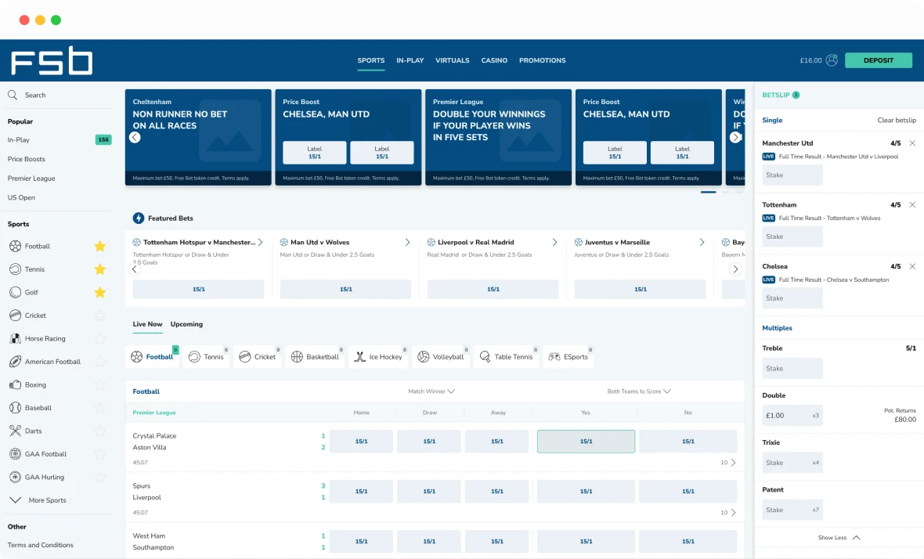Open Juventus v Marseille featured match arrow

coord(702,242)
